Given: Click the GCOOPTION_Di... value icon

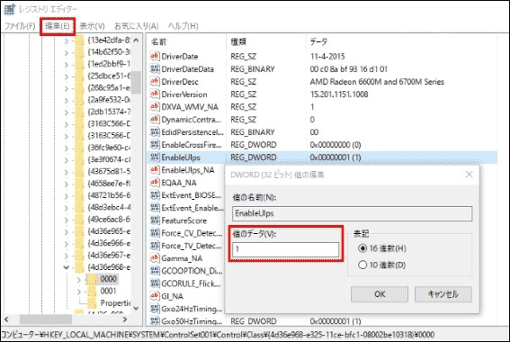Looking at the screenshot, I should (155, 271).
